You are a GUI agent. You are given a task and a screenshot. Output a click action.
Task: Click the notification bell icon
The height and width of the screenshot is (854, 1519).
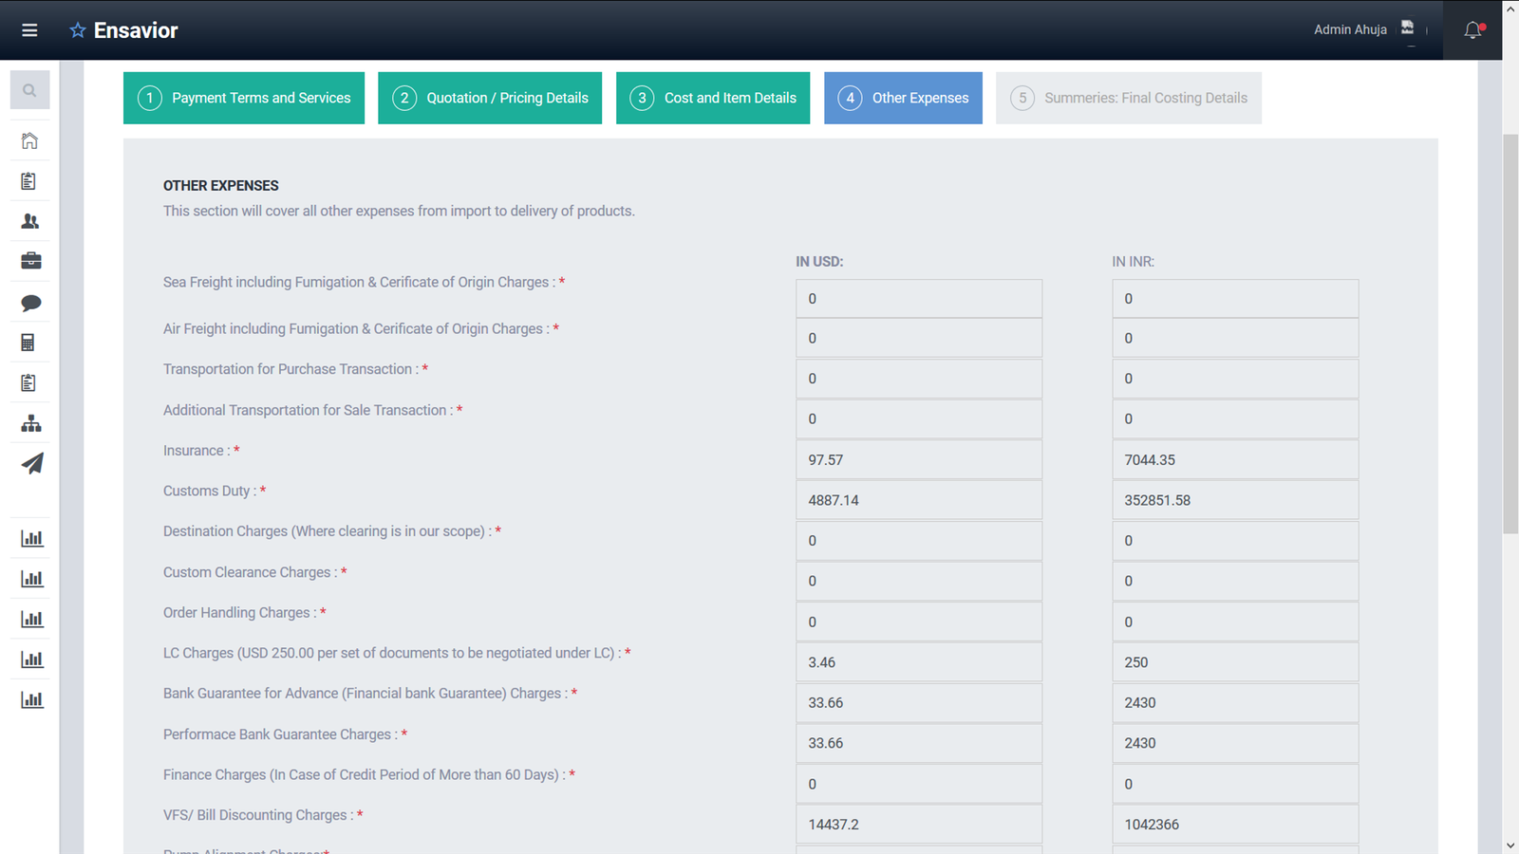(1472, 30)
